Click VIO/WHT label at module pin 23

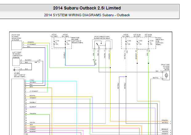coord(33,129)
